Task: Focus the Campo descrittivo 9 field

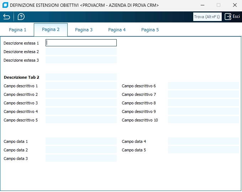Action: [204, 111]
